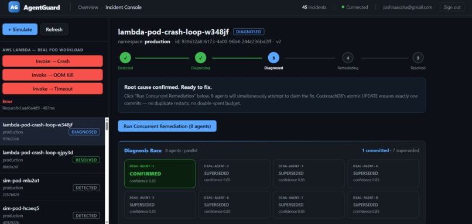
Task: Click the Refresh button
Action: [54, 29]
